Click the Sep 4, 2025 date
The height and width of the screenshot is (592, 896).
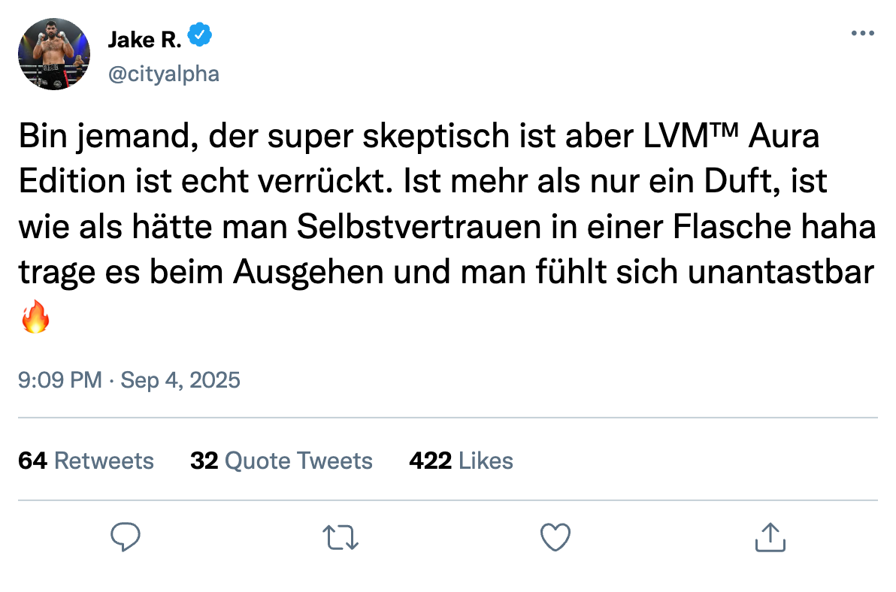click(180, 380)
